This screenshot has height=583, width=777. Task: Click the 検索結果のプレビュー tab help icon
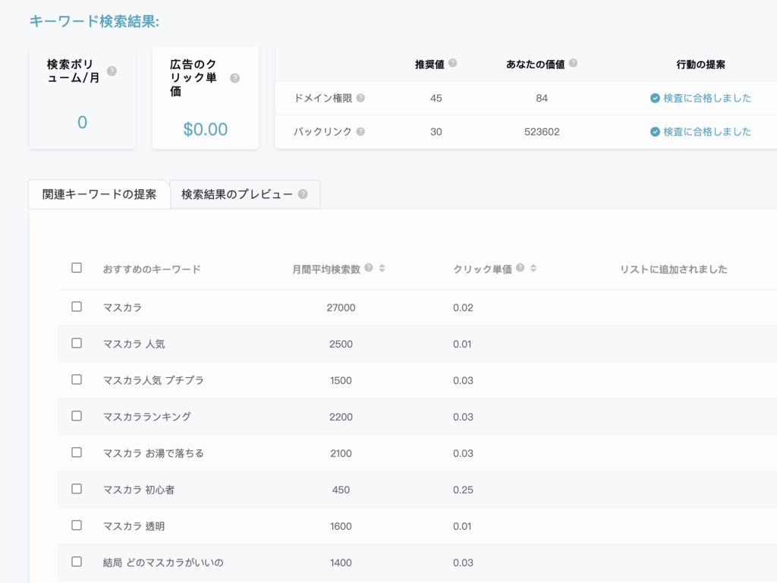pos(303,192)
